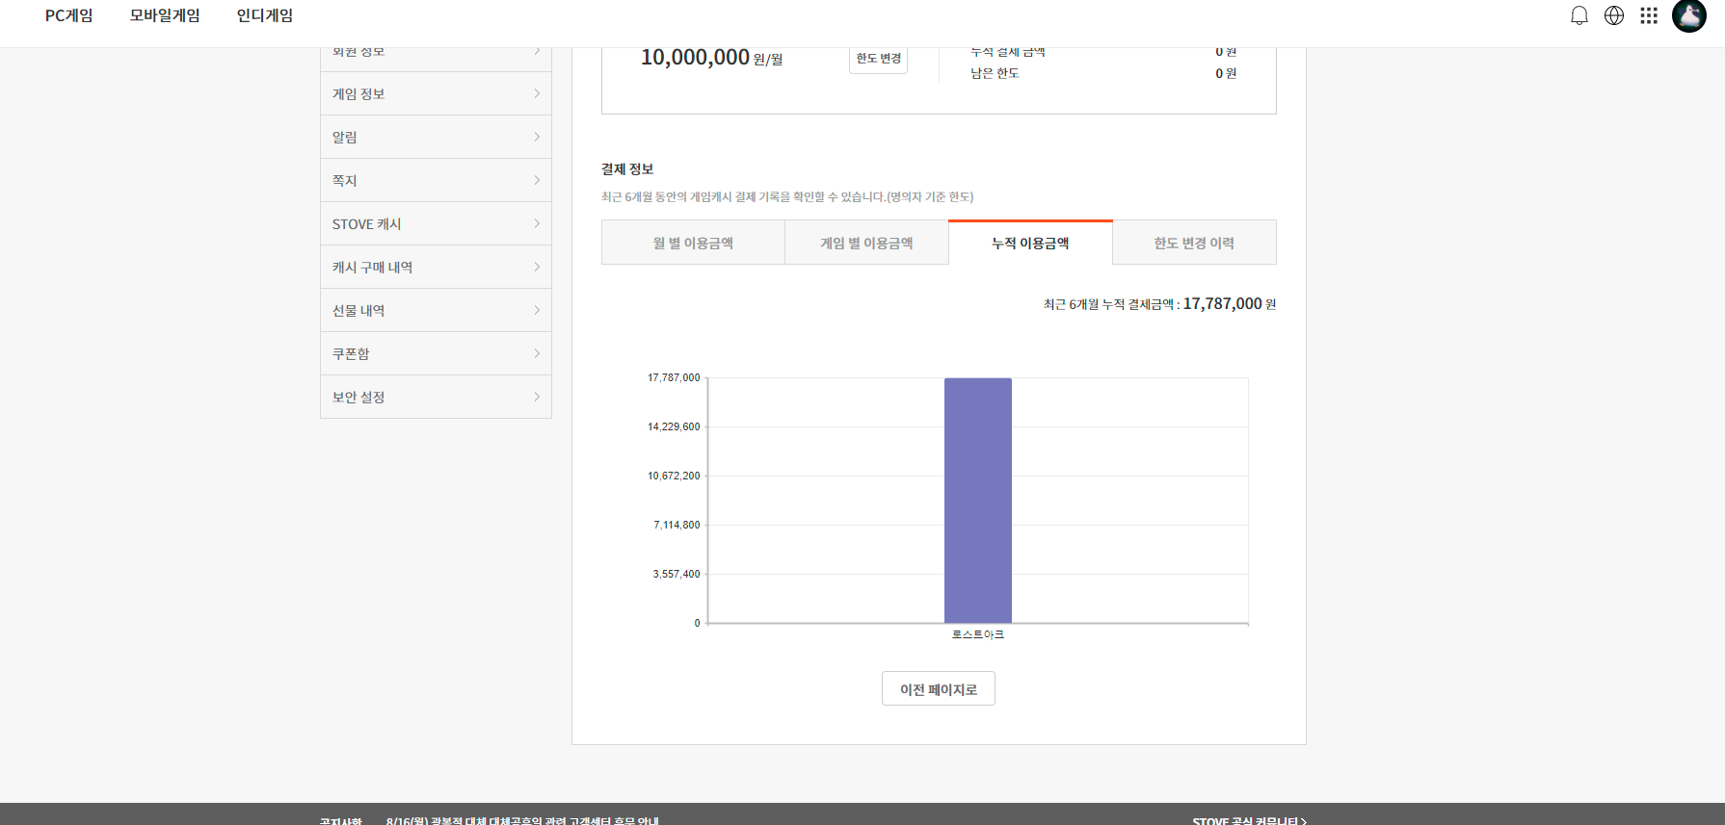Open the 선물 내역 sidebar item
The width and height of the screenshot is (1725, 825).
pyautogui.click(x=436, y=310)
